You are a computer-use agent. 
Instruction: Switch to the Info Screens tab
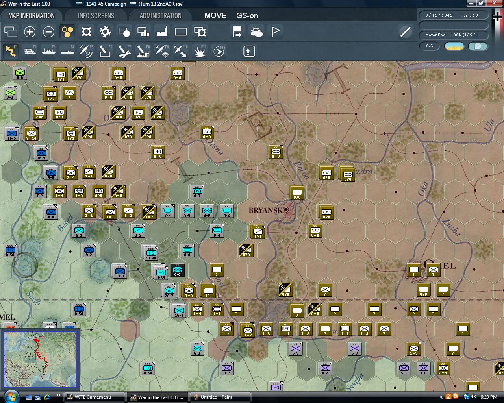point(96,16)
